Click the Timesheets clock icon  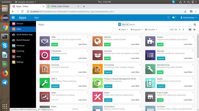click(x=45, y=55)
